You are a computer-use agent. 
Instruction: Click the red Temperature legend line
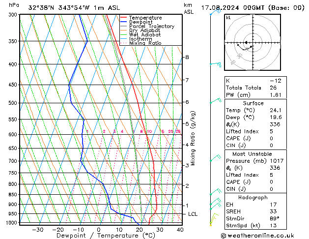(x=124, y=18)
